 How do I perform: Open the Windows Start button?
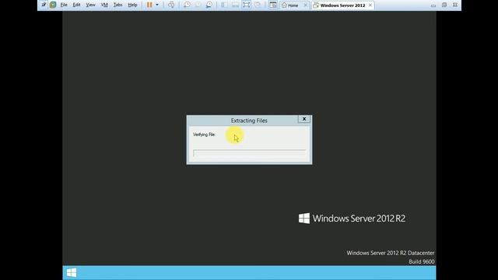(72, 273)
